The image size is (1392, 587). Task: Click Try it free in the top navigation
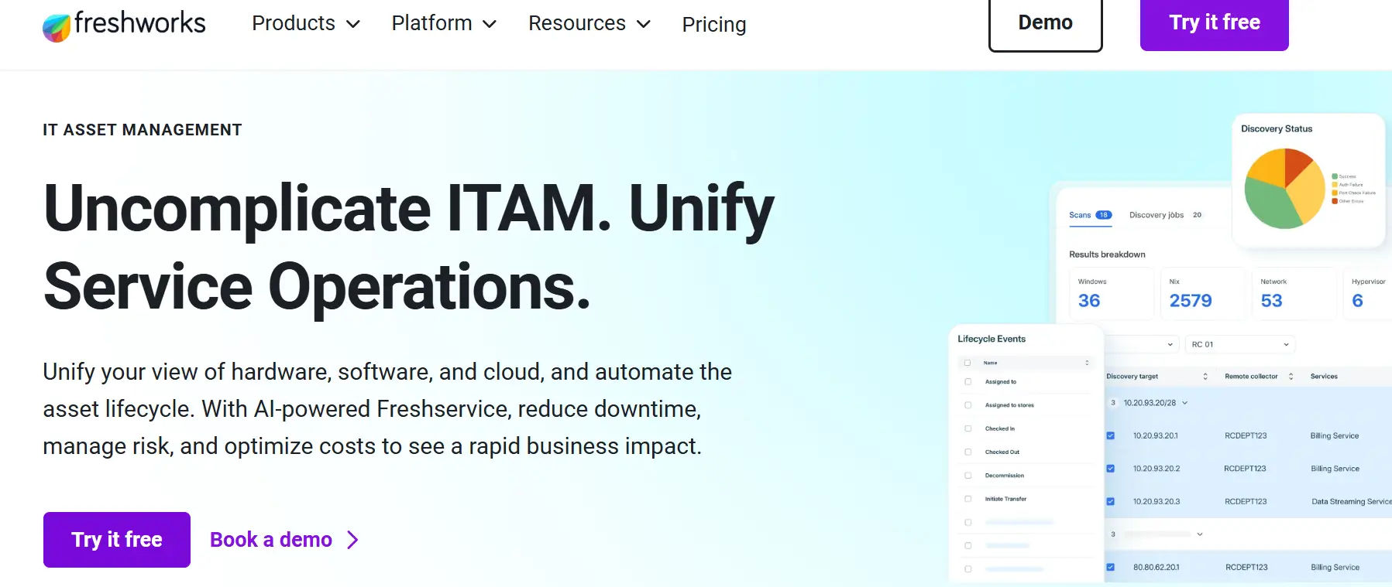(1214, 23)
